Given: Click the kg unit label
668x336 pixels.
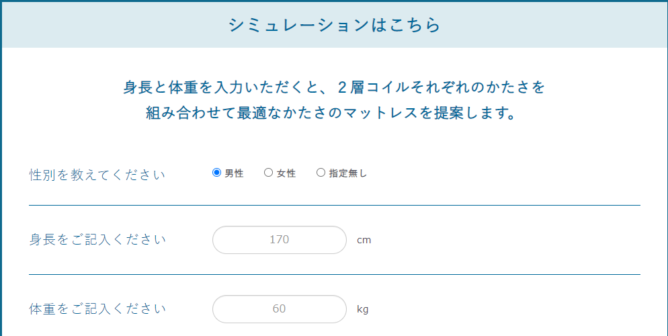Looking at the screenshot, I should (x=363, y=310).
